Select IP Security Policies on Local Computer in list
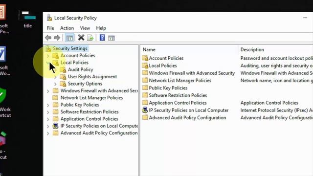The height and width of the screenshot is (176, 313). coord(189,110)
